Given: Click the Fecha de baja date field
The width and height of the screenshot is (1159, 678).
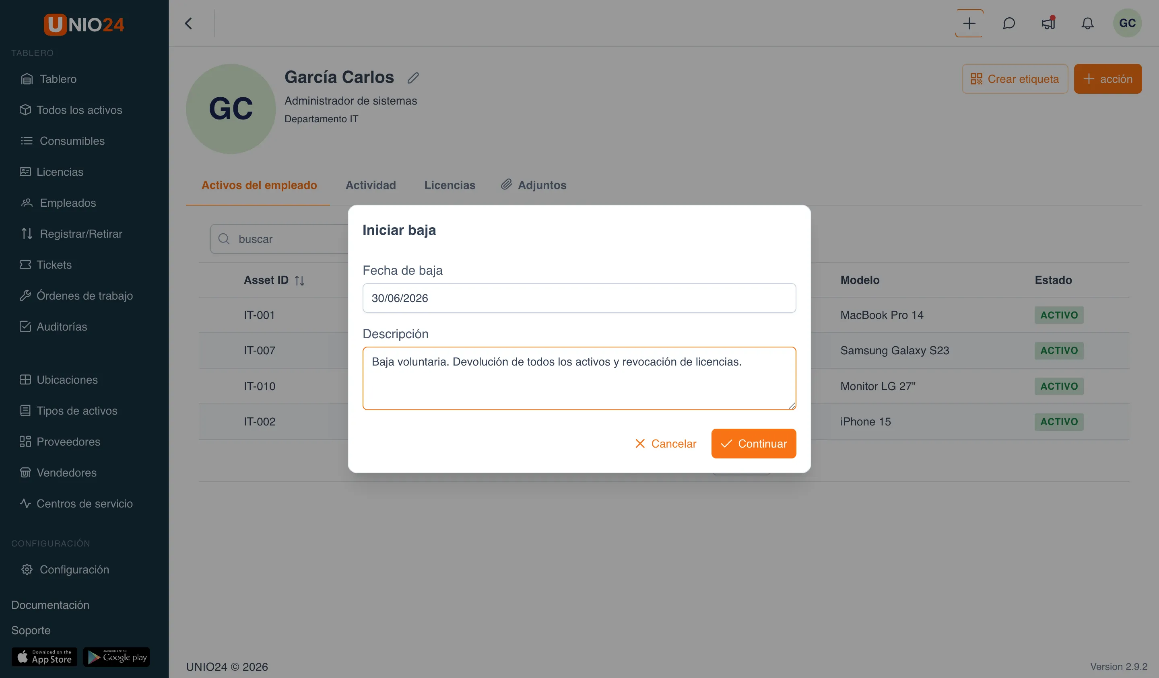Looking at the screenshot, I should click(x=579, y=298).
